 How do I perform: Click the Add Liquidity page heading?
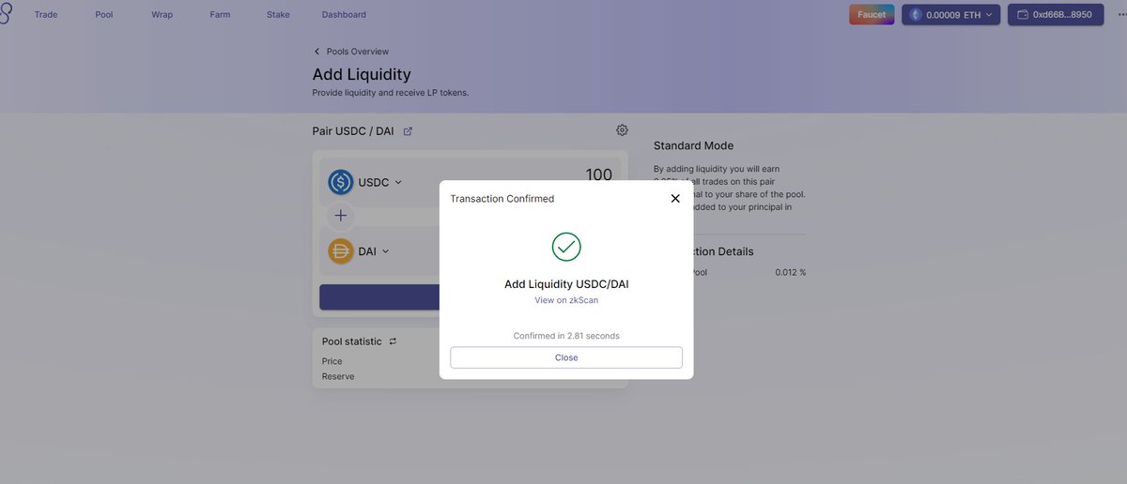coord(362,74)
